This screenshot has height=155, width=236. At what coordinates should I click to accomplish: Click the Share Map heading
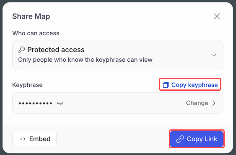[x=31, y=16]
